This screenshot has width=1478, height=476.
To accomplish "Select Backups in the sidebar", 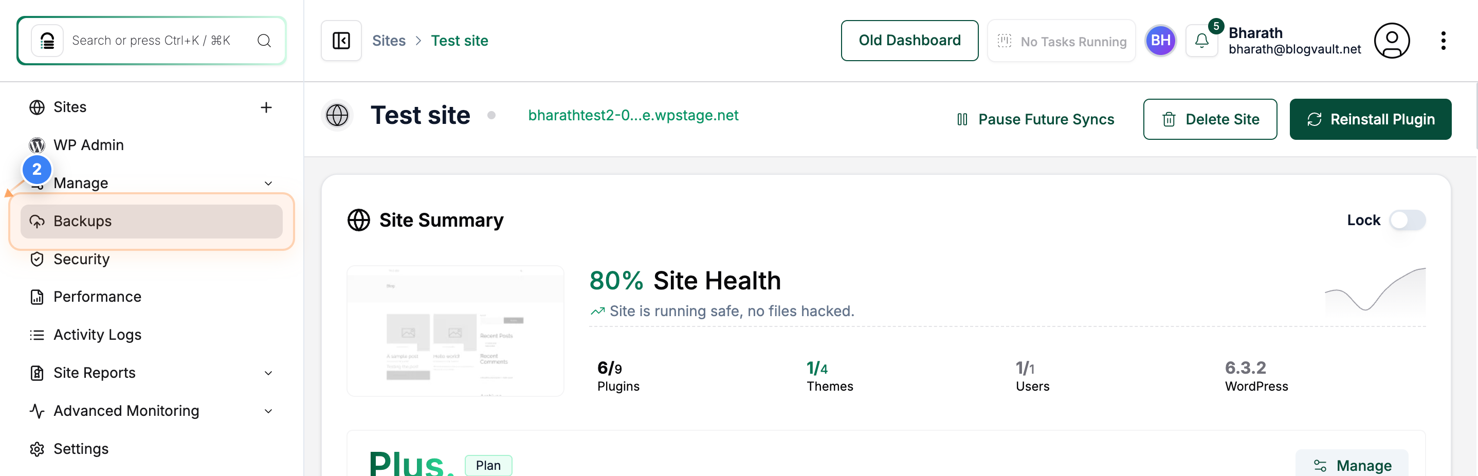I will point(152,222).
